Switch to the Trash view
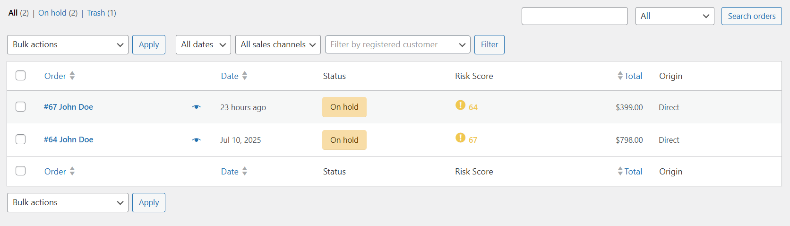The width and height of the screenshot is (790, 226). (x=96, y=13)
